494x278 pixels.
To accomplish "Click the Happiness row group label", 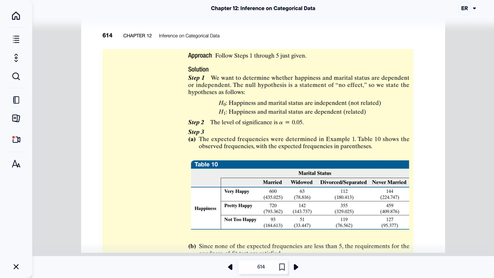I will coord(205,209).
